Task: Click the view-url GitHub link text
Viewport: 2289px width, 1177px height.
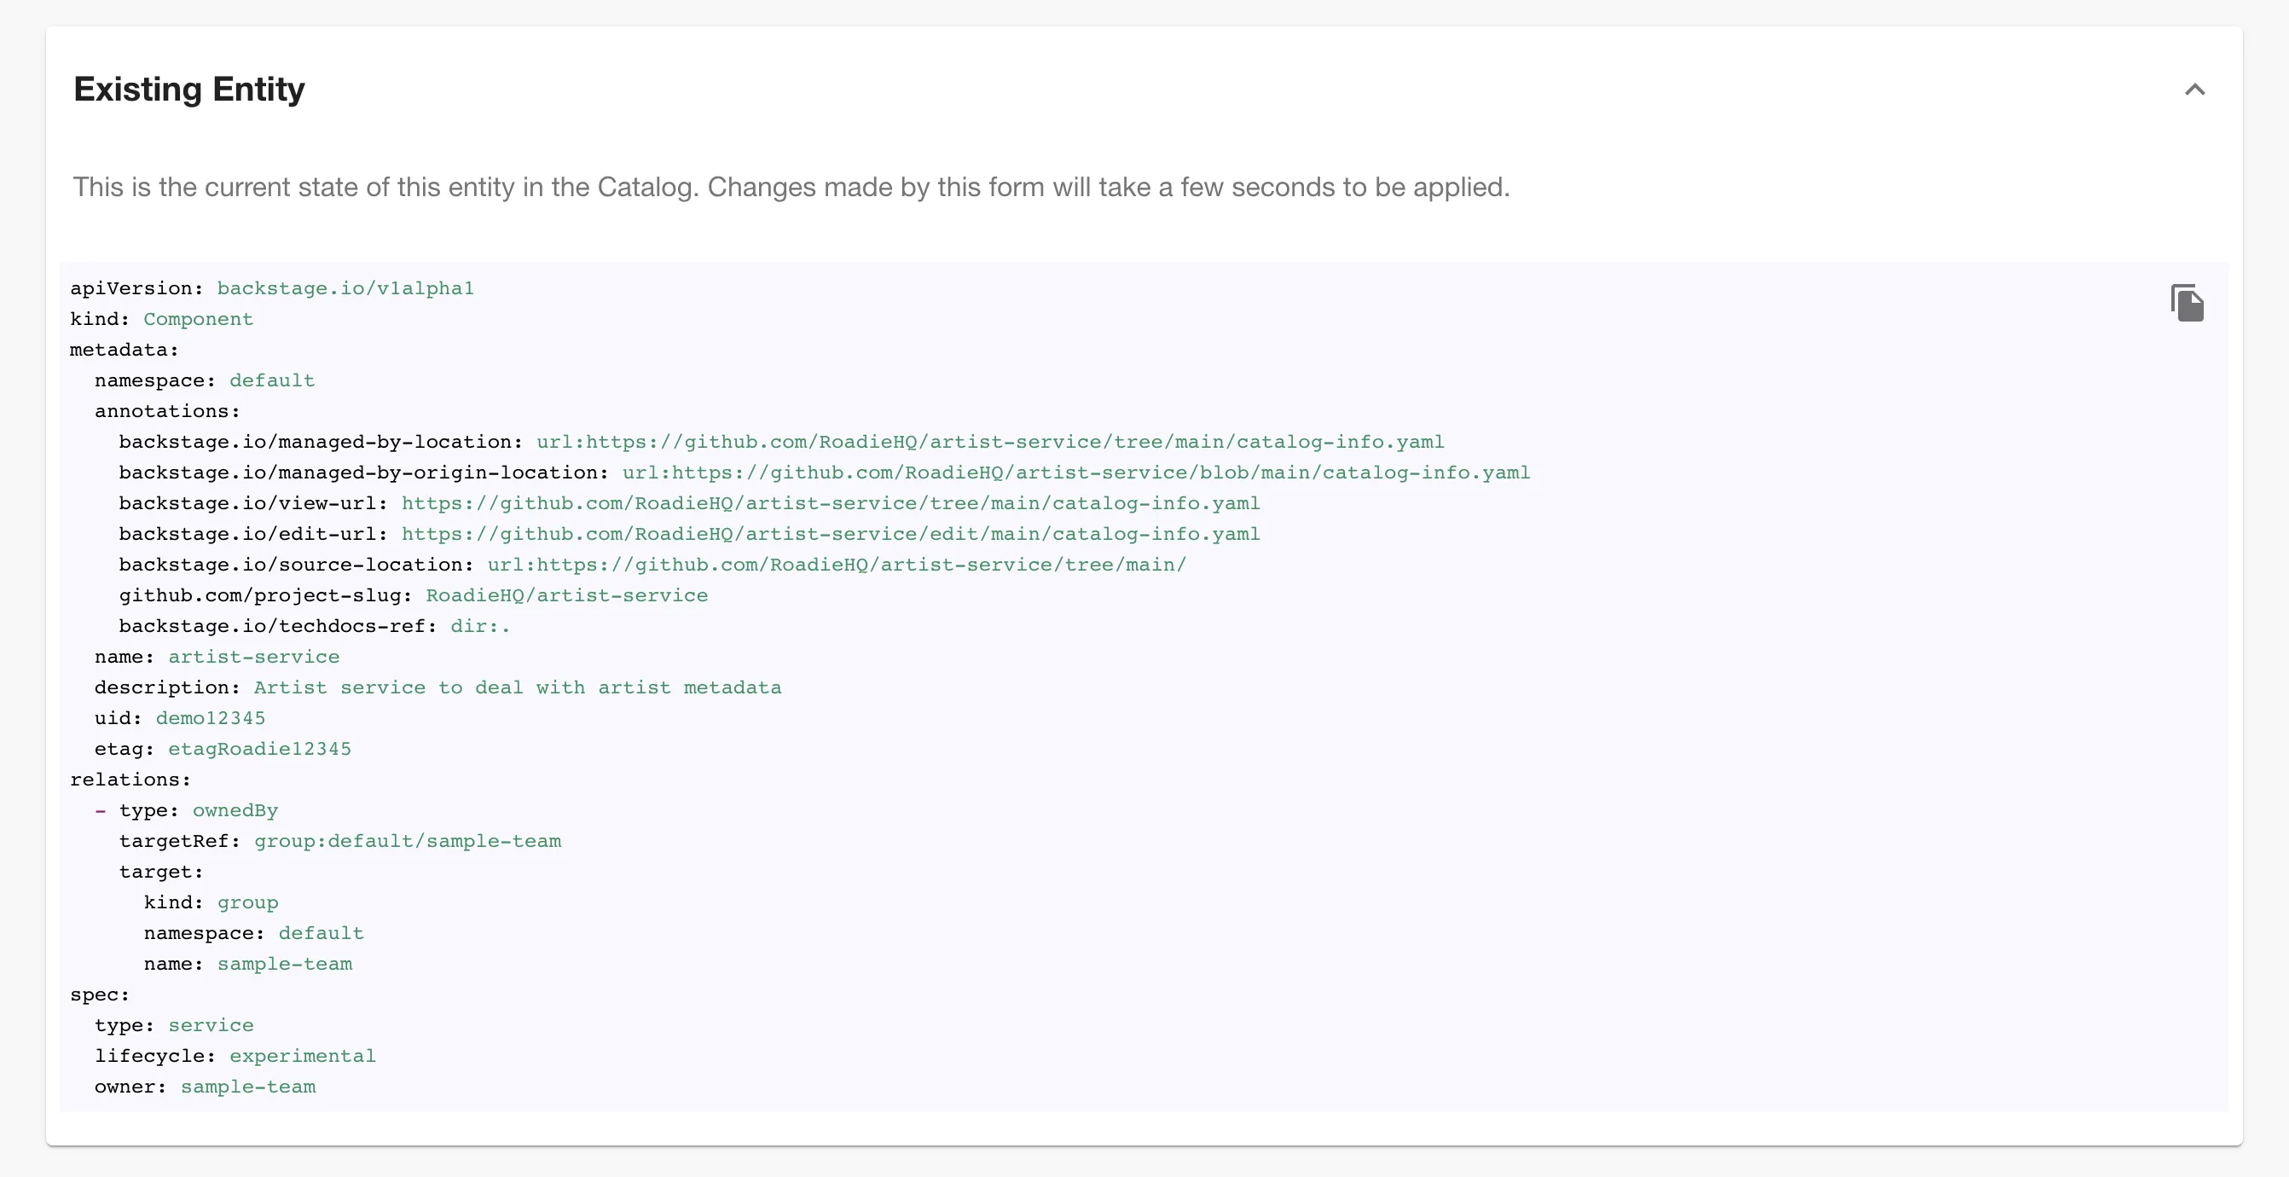Action: (x=830, y=503)
